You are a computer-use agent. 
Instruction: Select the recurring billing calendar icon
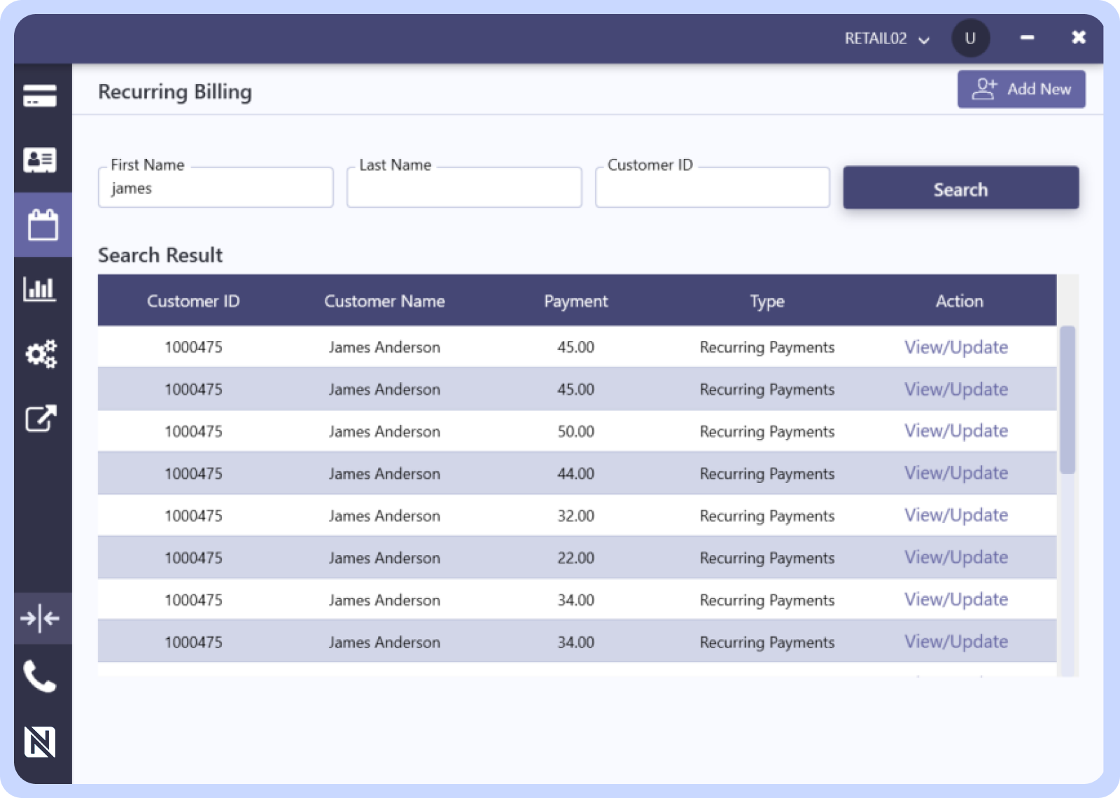(43, 225)
